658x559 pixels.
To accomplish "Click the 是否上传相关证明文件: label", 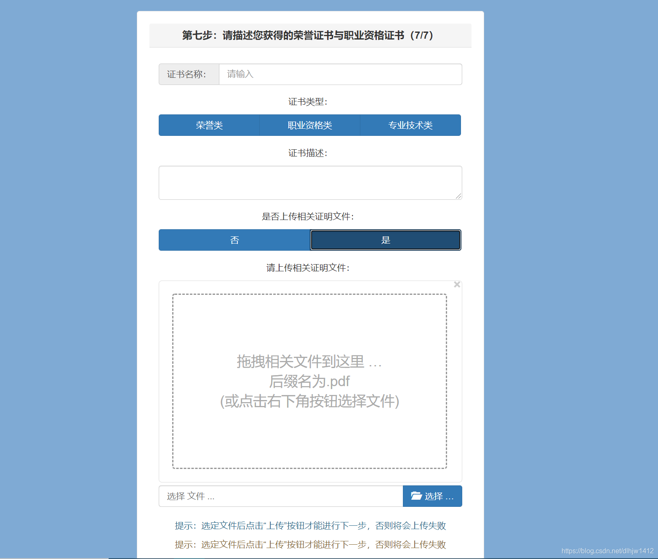I will tap(308, 217).
